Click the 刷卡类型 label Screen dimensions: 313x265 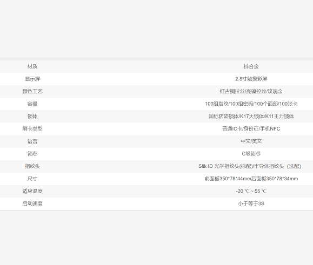[32, 128]
